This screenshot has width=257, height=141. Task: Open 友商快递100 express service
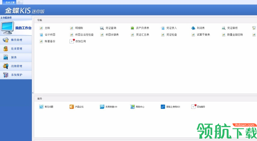point(108,107)
